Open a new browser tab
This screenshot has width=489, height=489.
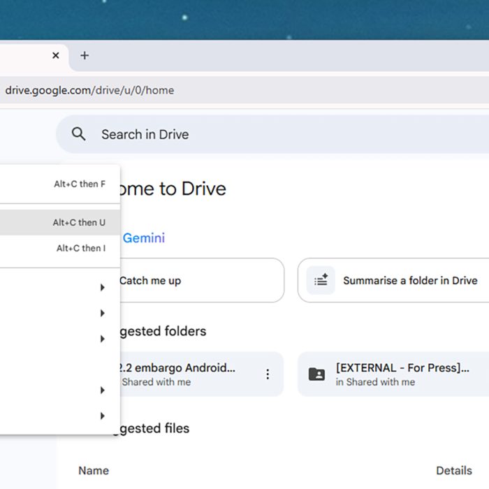tap(85, 55)
